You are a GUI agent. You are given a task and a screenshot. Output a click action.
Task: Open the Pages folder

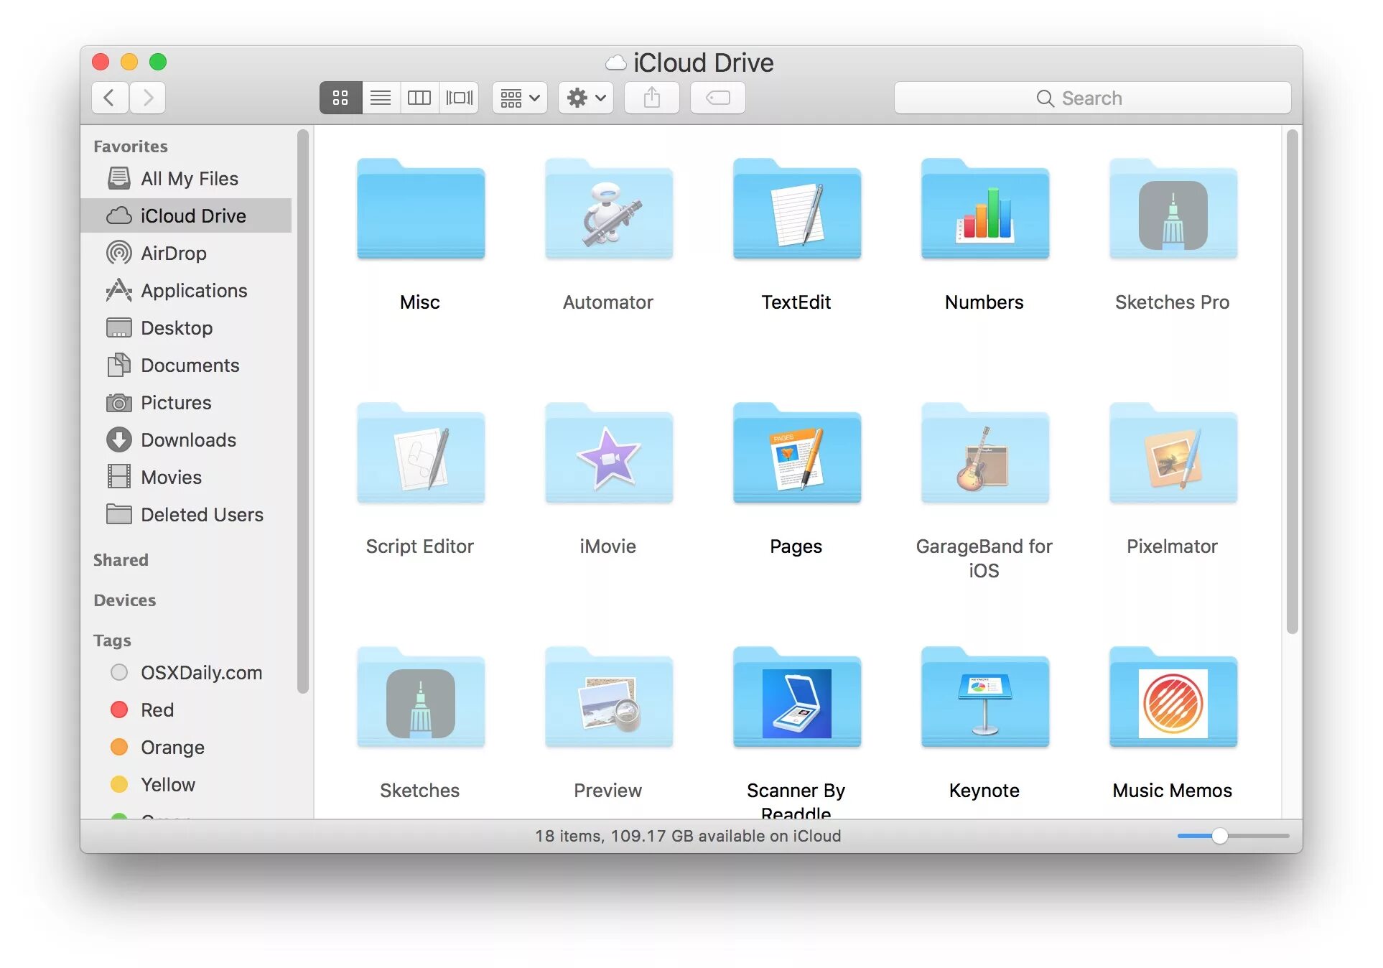797,453
